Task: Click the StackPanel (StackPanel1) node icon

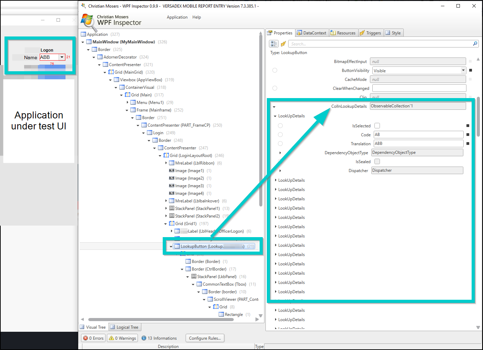Action: point(171,209)
